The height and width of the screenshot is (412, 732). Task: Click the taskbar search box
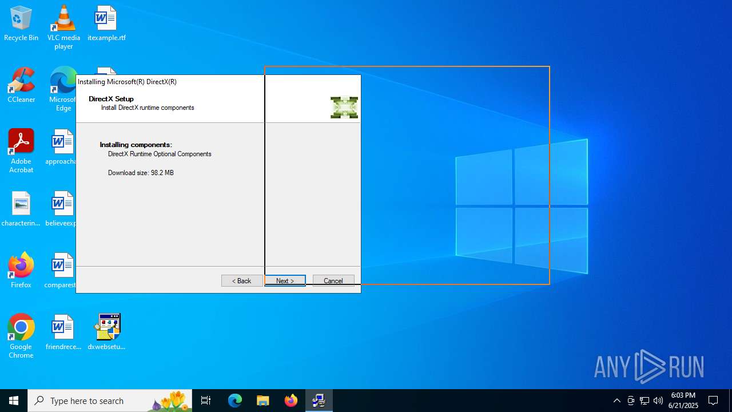point(110,401)
